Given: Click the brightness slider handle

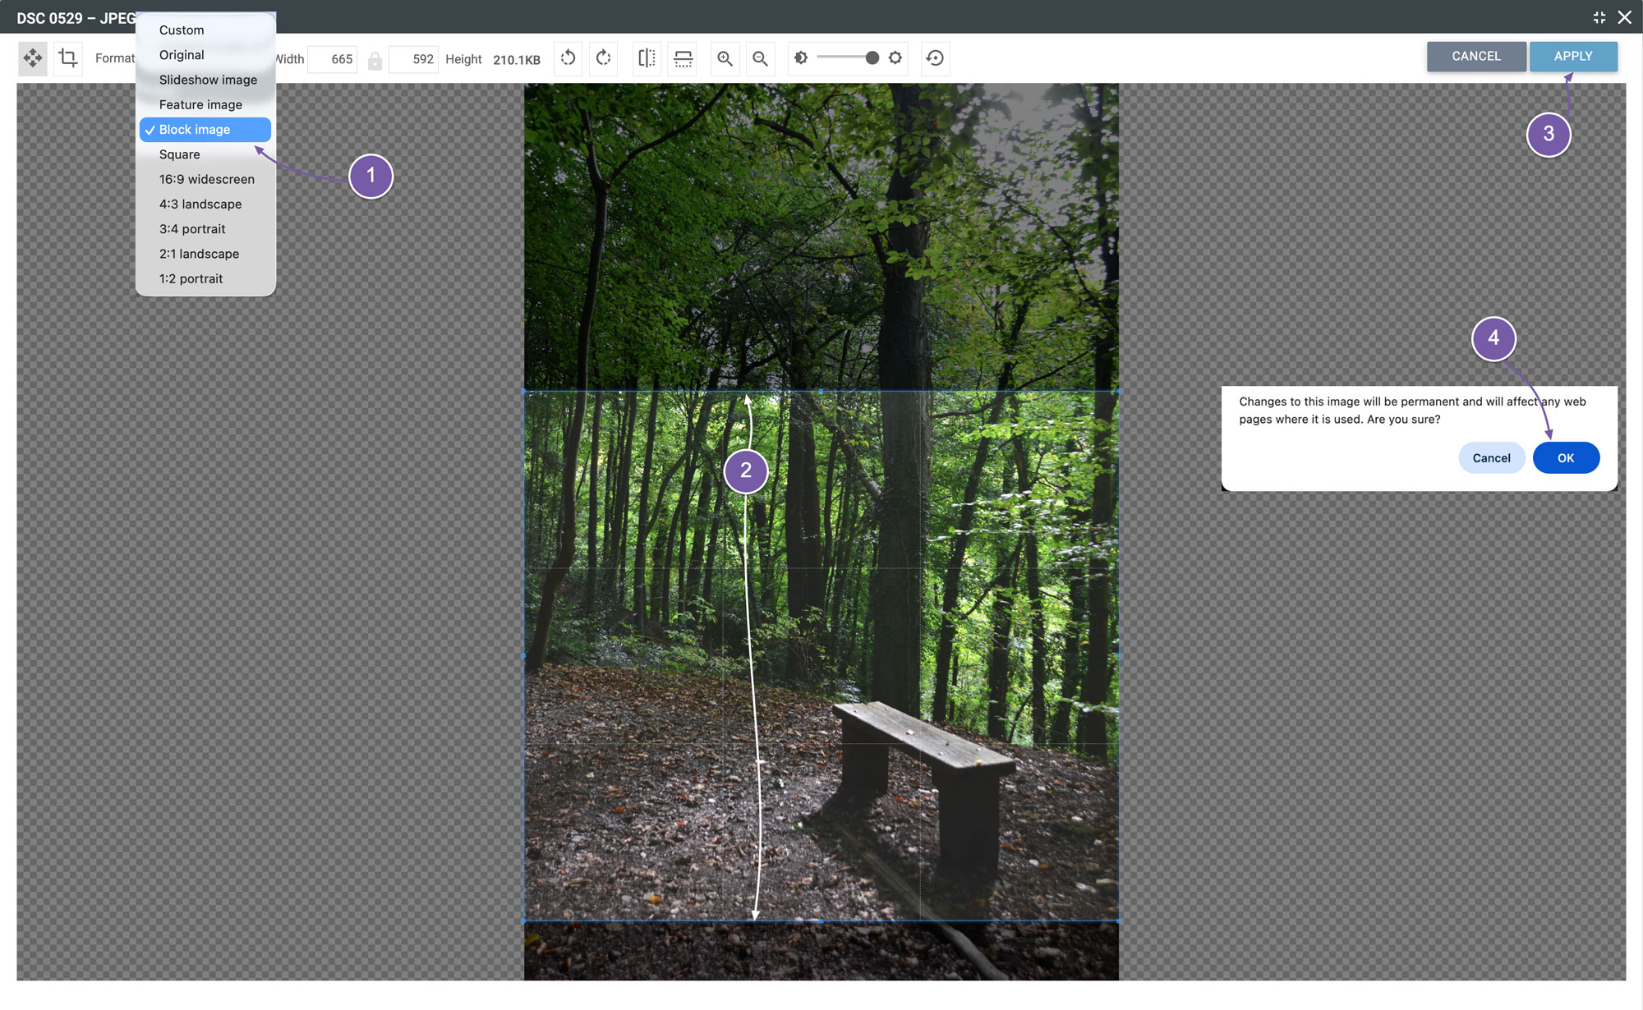Looking at the screenshot, I should 872,57.
